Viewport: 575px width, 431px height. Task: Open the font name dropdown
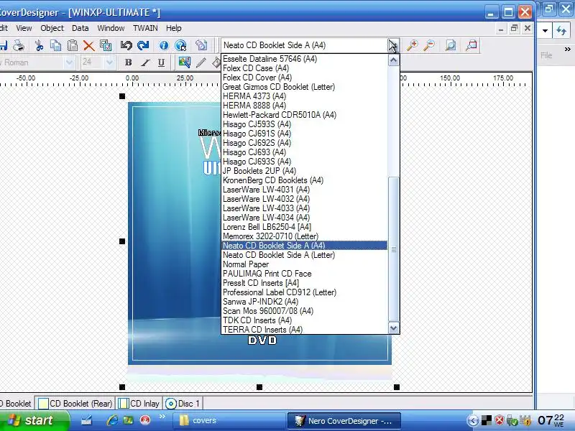pos(69,62)
